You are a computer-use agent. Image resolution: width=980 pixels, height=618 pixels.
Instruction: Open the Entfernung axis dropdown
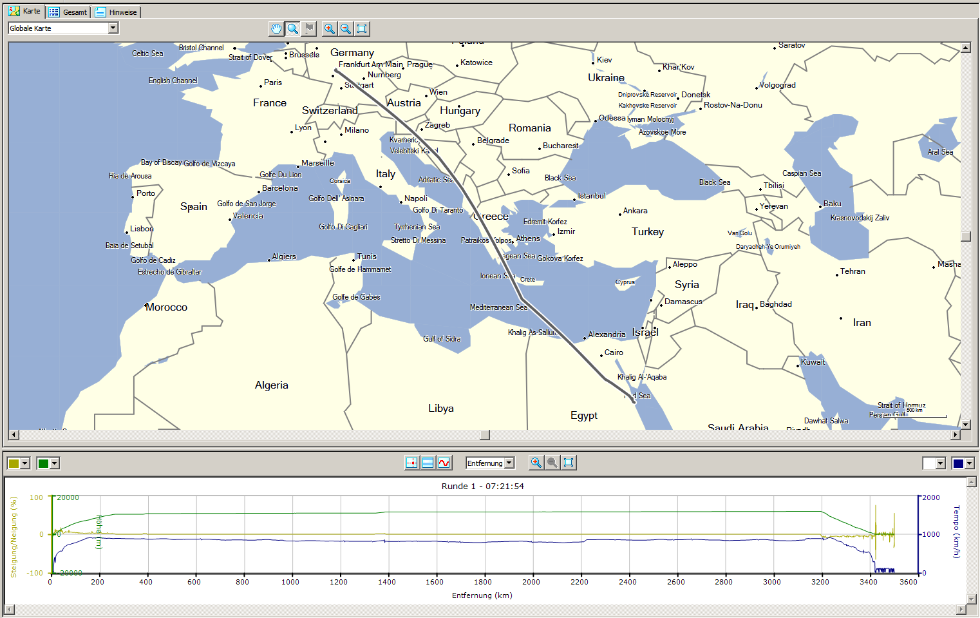pyautogui.click(x=509, y=463)
